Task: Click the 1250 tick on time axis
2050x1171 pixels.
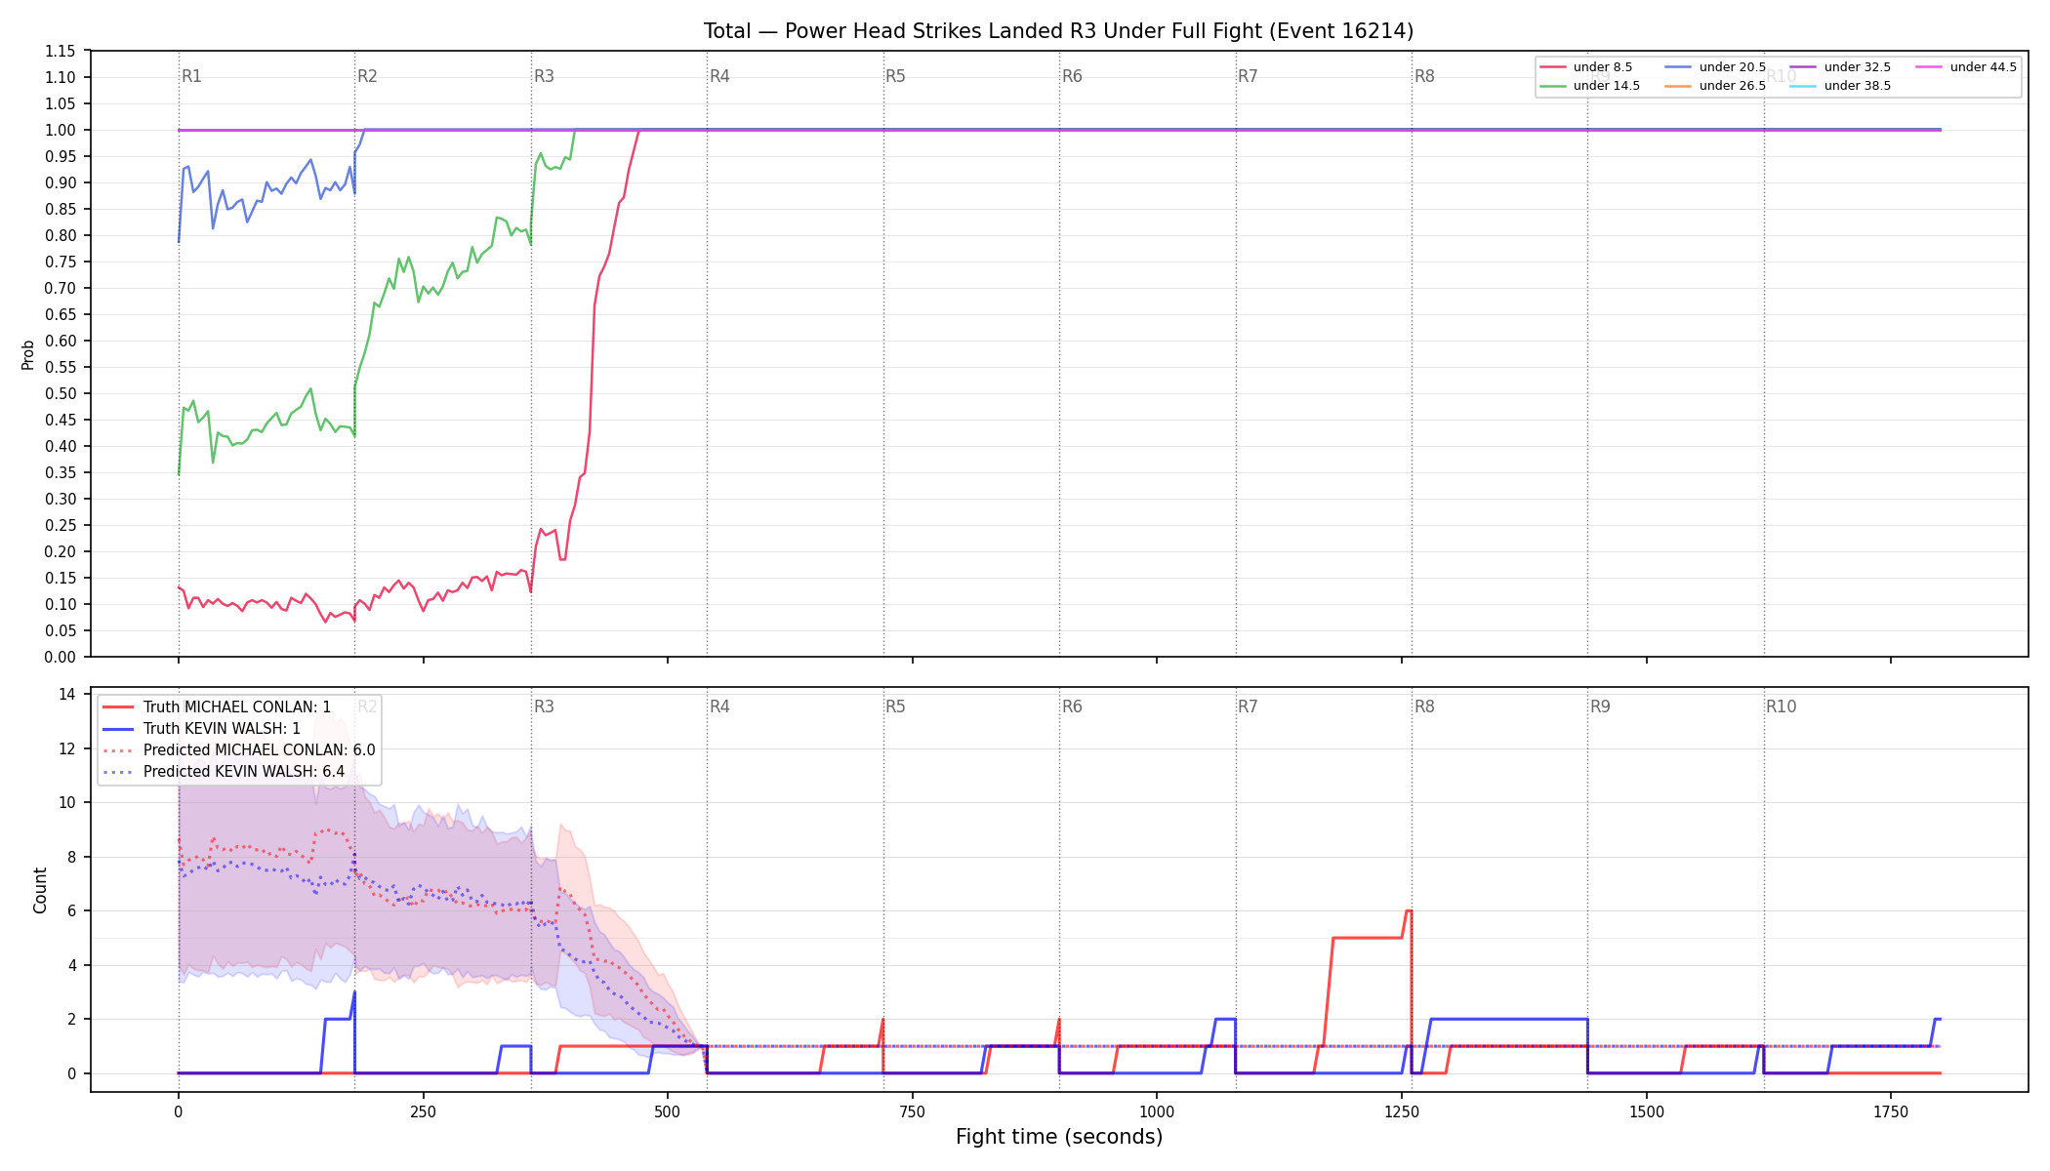Action: [x=1402, y=1111]
